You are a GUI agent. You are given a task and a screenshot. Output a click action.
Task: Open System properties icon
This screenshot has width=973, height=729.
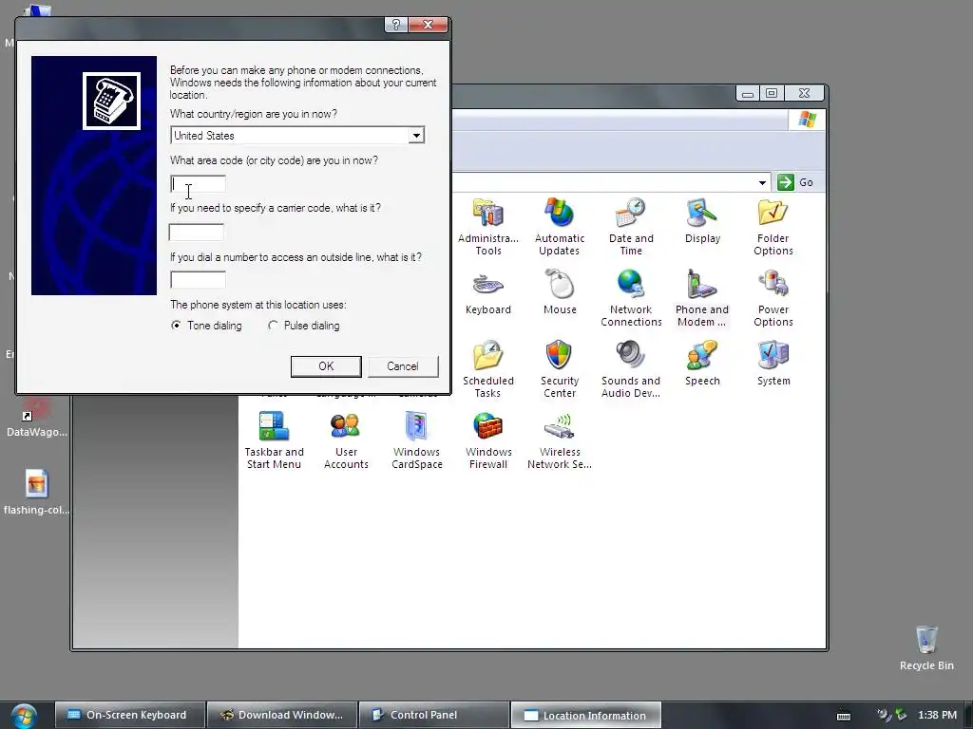point(773,364)
